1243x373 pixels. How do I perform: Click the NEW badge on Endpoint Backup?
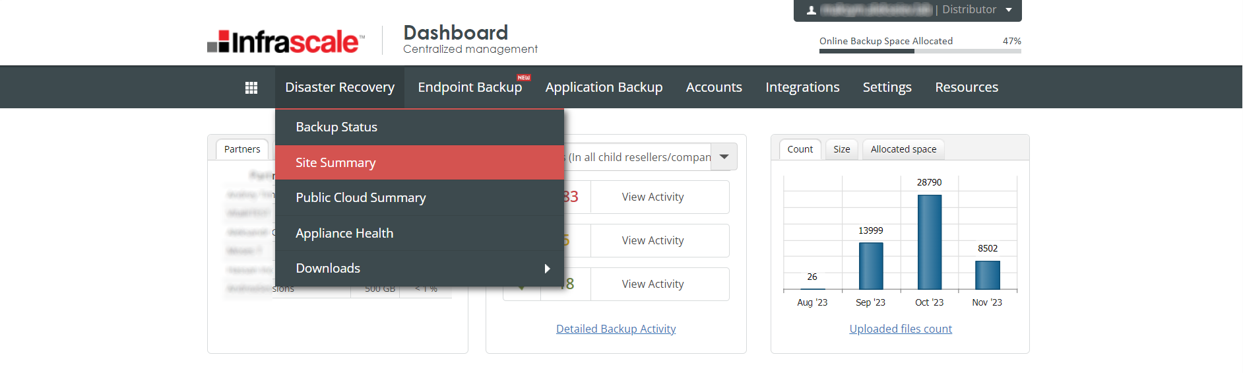point(524,77)
